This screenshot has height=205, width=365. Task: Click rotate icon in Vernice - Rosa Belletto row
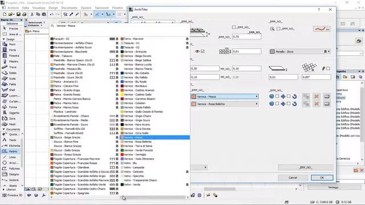pyautogui.click(x=294, y=104)
